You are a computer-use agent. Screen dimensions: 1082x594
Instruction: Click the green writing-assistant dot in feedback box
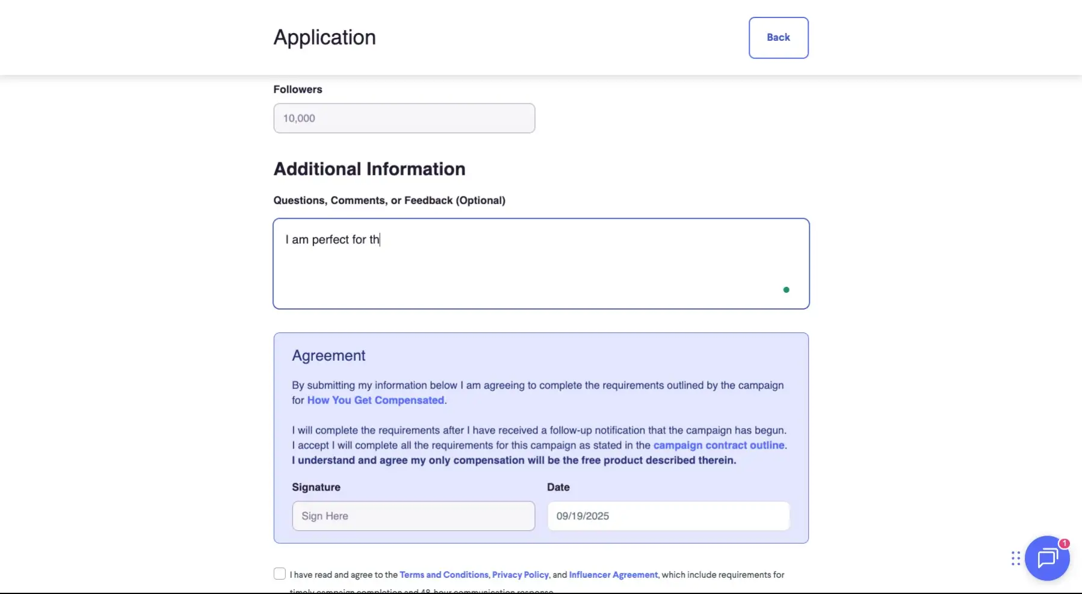click(x=786, y=289)
